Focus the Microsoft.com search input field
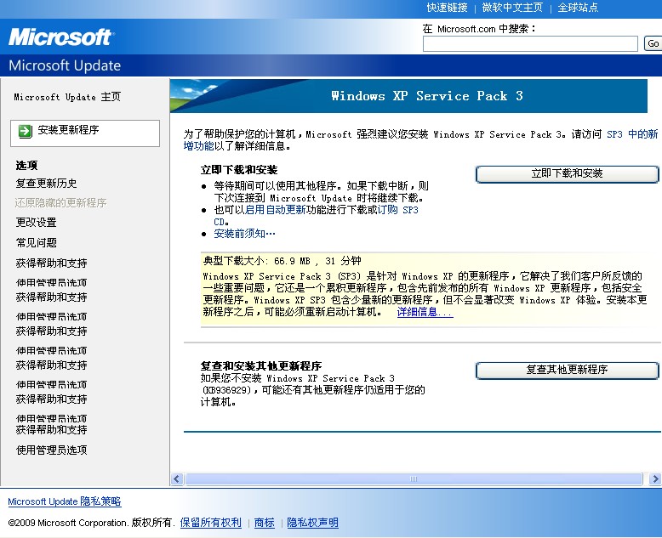Screen dimensions: 662x538 click(530, 44)
